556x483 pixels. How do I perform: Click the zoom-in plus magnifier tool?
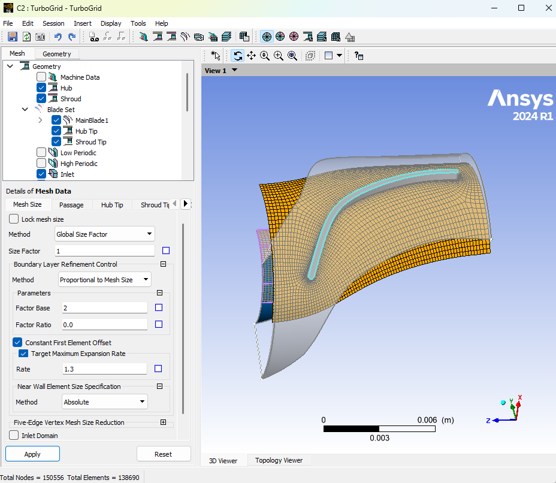279,56
